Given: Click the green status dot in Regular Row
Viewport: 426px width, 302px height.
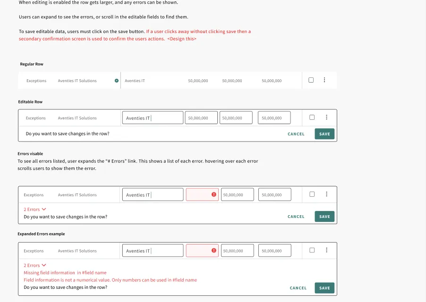Looking at the screenshot, I should [117, 81].
